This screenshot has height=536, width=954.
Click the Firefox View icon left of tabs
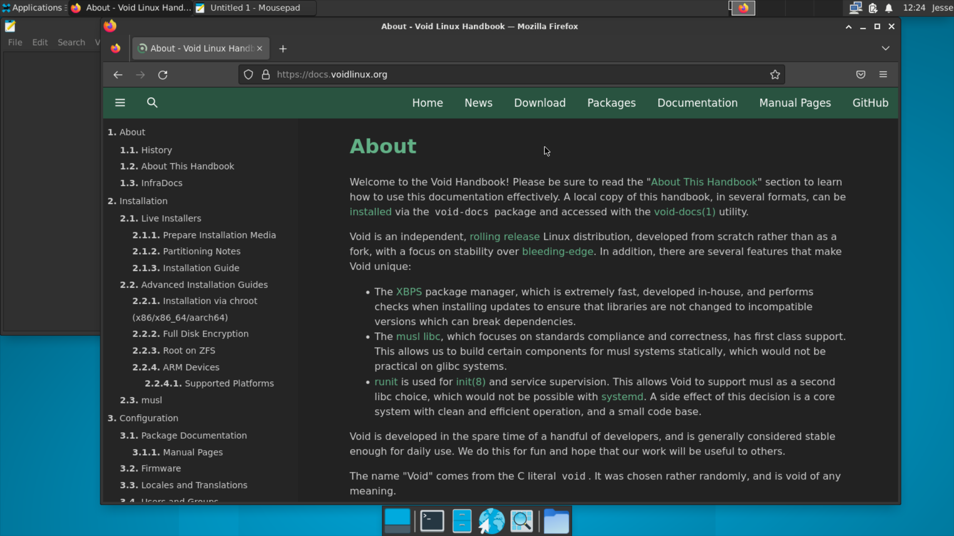(x=115, y=48)
